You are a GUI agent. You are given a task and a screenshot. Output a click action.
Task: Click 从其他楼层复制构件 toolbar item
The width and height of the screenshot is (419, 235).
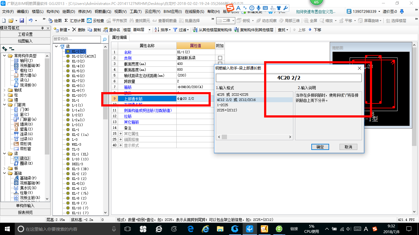tap(212, 30)
